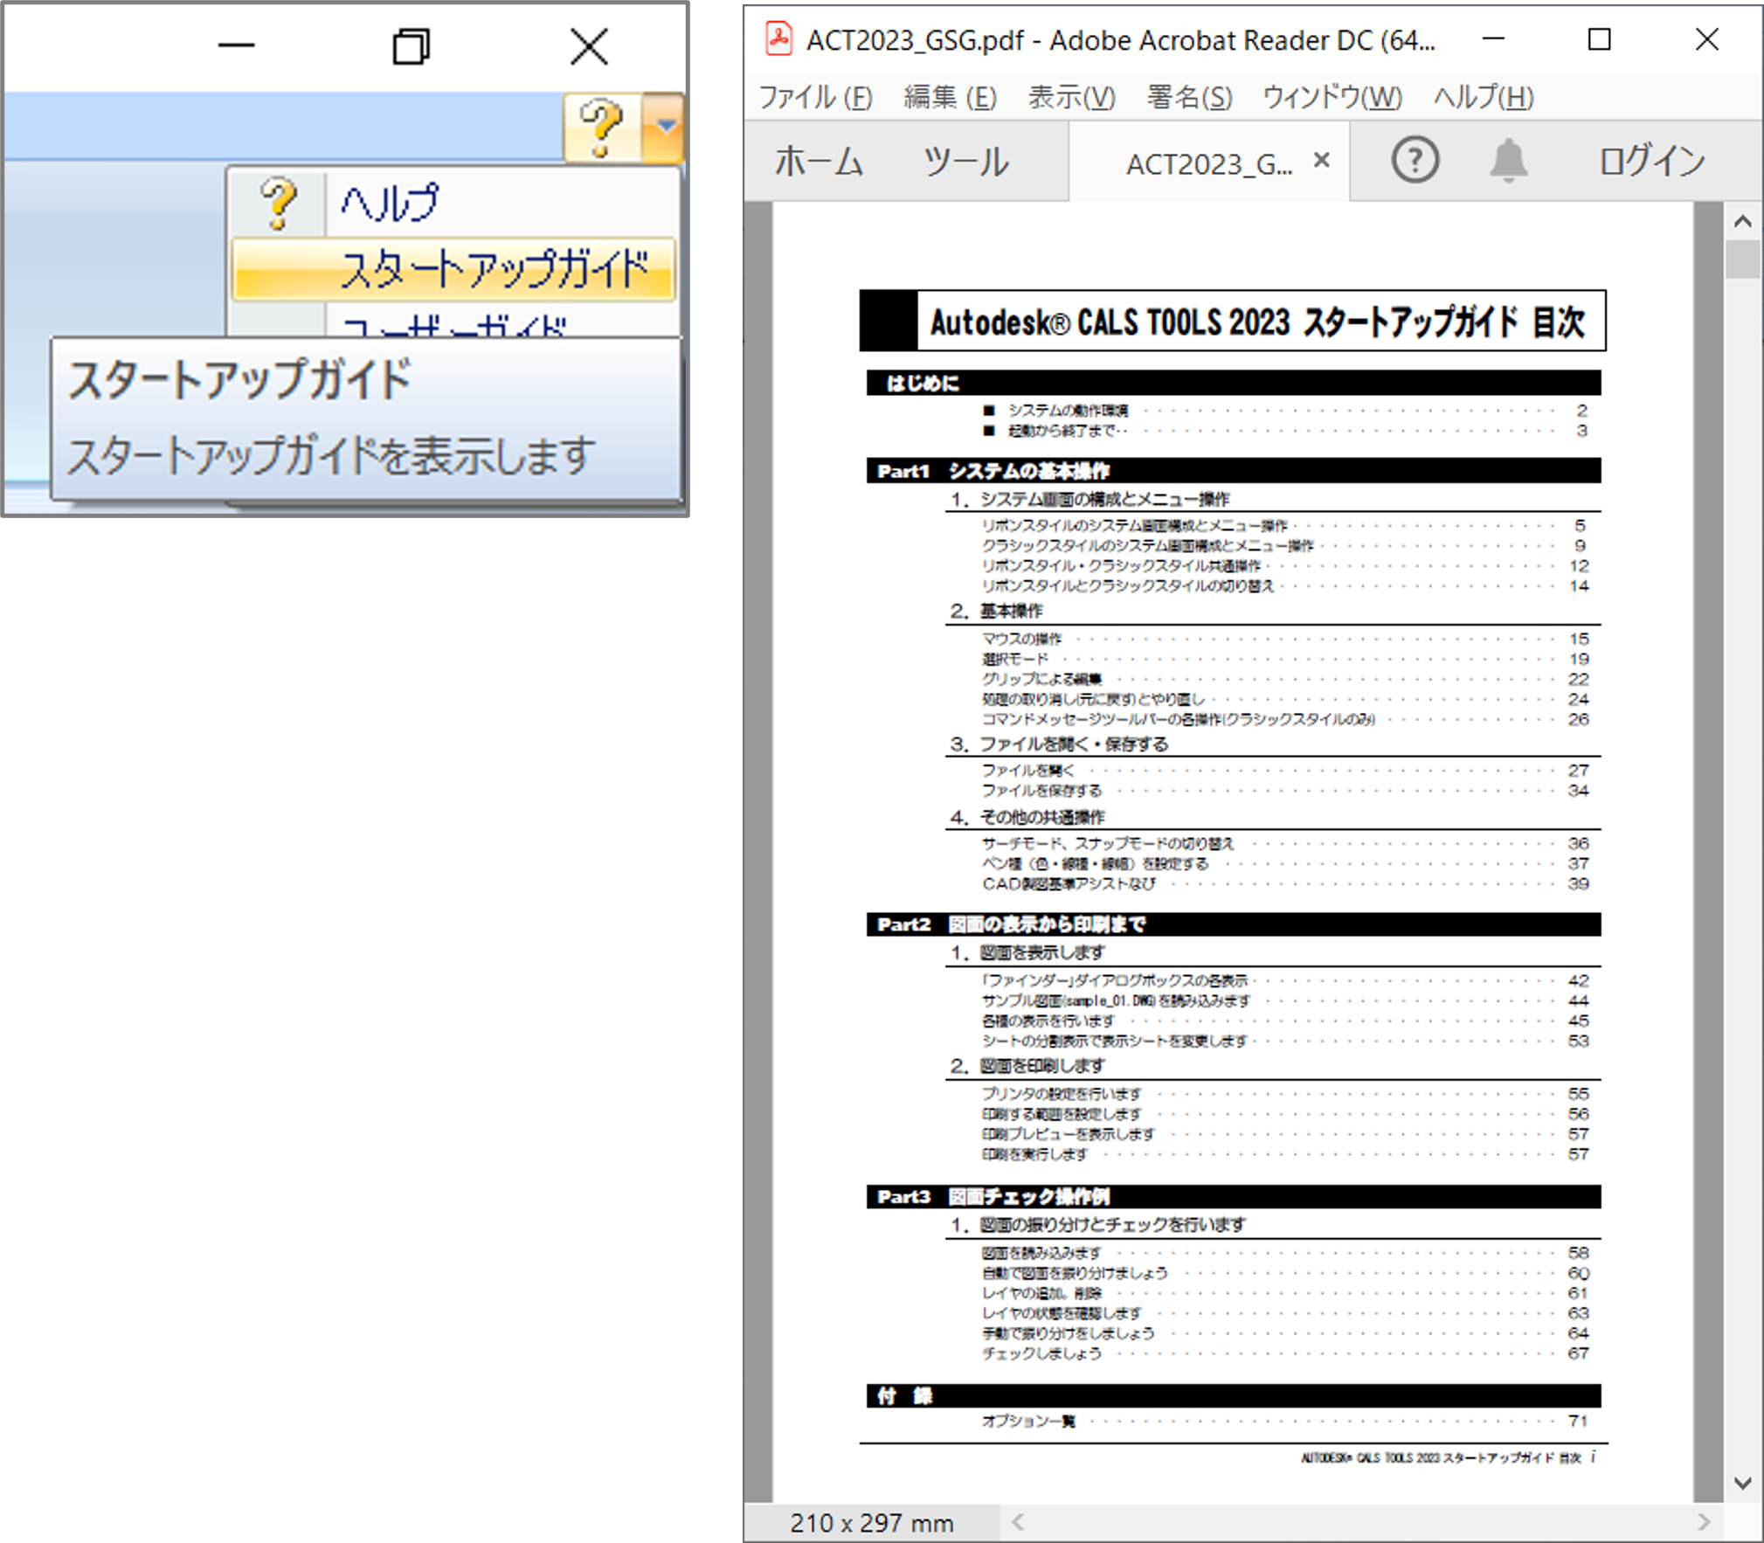Click the vertical scrollbar down arrow
This screenshot has width=1764, height=1543.
1742,1483
